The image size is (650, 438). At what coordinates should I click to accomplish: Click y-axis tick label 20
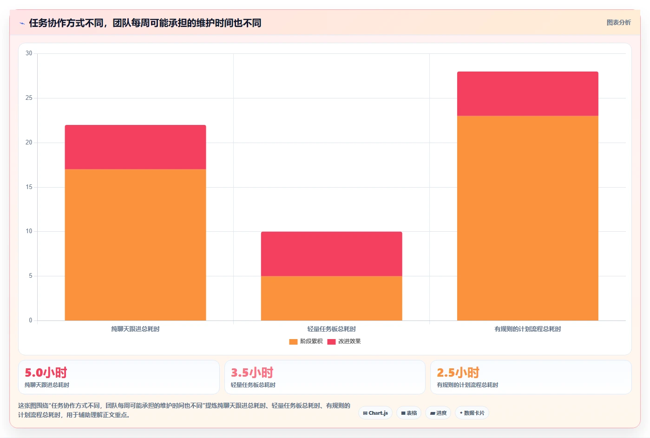tap(29, 143)
